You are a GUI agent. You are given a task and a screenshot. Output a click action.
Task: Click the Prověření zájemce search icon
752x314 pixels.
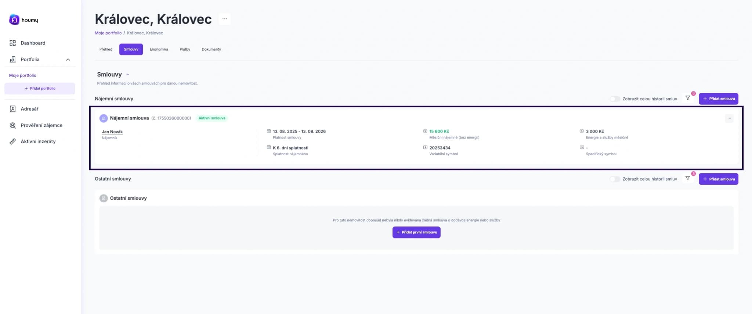(12, 125)
